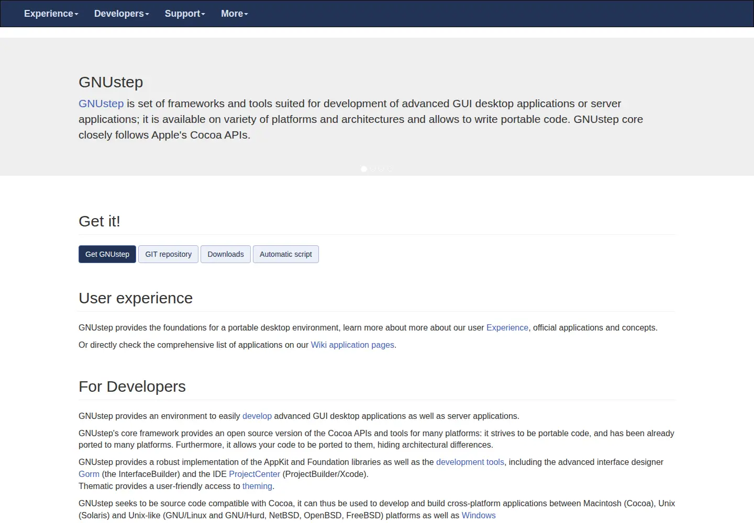Click the 'theming' link
Screen dimensions: 754x523
point(257,486)
